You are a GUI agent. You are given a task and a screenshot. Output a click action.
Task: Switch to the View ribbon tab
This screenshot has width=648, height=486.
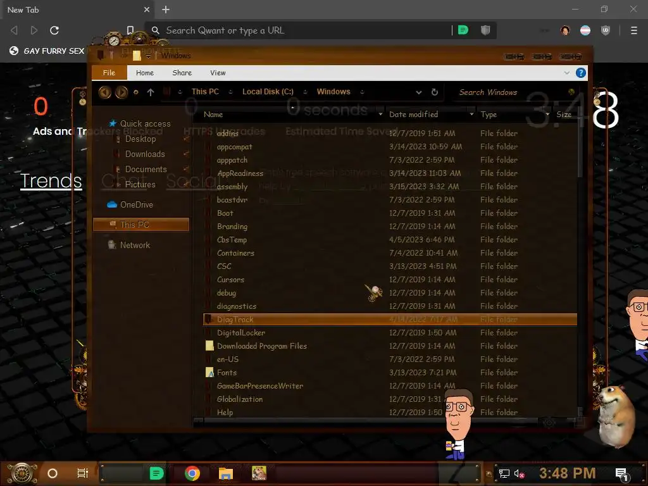(x=218, y=73)
